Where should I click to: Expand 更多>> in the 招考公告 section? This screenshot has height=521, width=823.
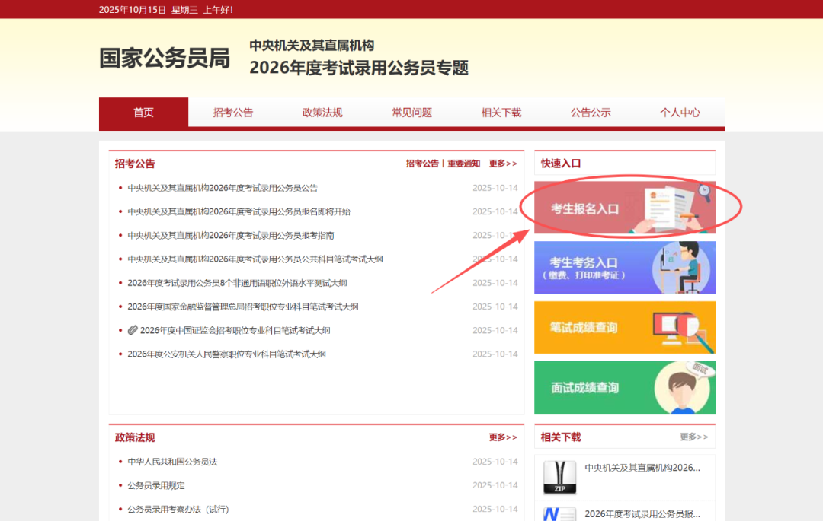point(503,164)
